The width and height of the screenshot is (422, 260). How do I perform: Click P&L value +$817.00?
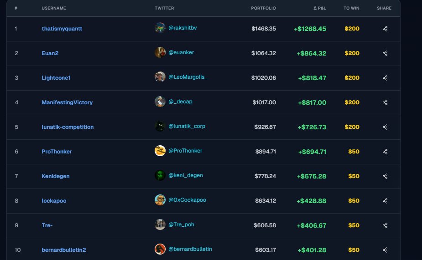pos(312,102)
